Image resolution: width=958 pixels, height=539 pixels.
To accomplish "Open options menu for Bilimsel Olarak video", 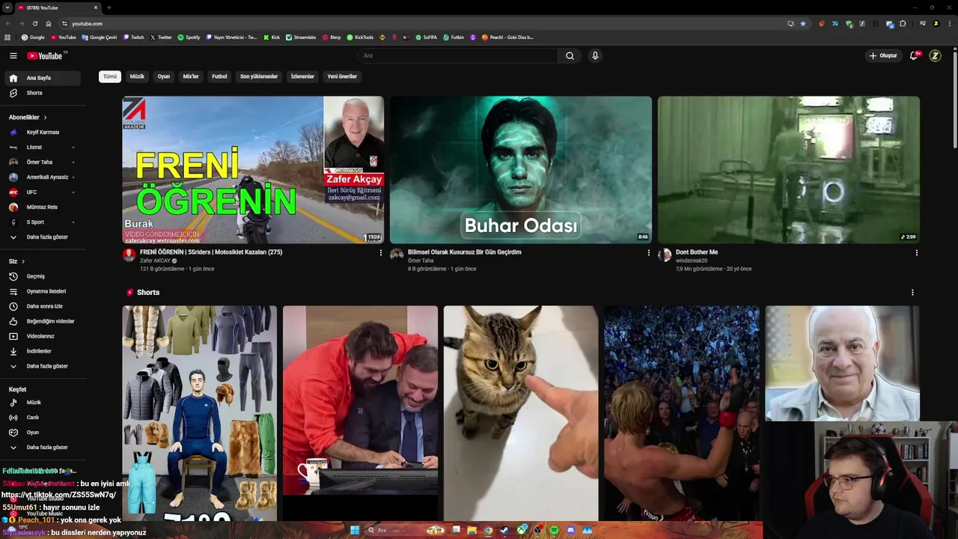I will click(x=649, y=253).
